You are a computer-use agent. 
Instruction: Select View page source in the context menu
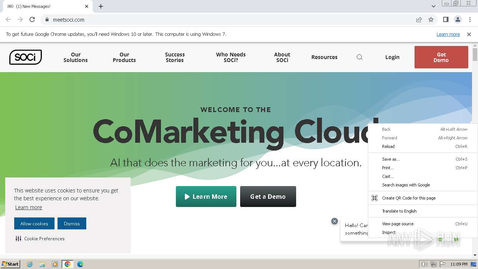tap(398, 224)
